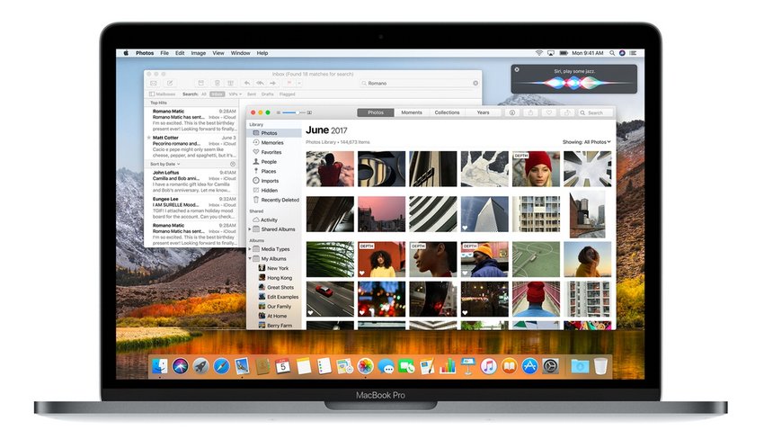
Task: Open Maps from the Dock
Action: pyautogui.click(x=344, y=366)
